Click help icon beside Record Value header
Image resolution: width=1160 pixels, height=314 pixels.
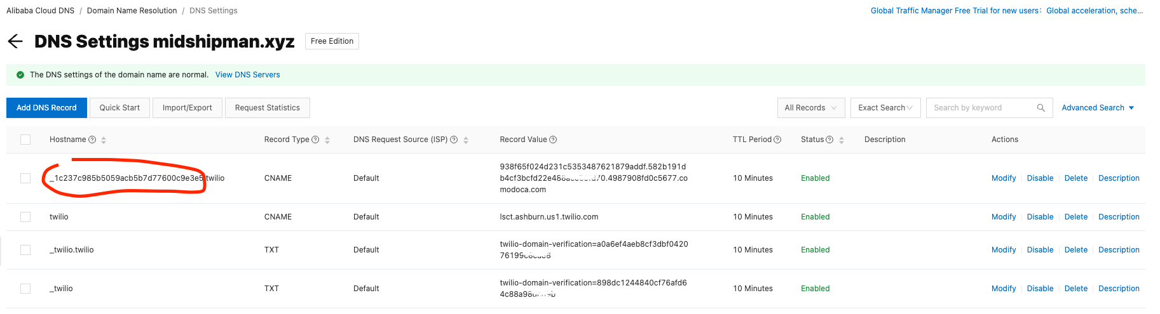[x=553, y=140]
